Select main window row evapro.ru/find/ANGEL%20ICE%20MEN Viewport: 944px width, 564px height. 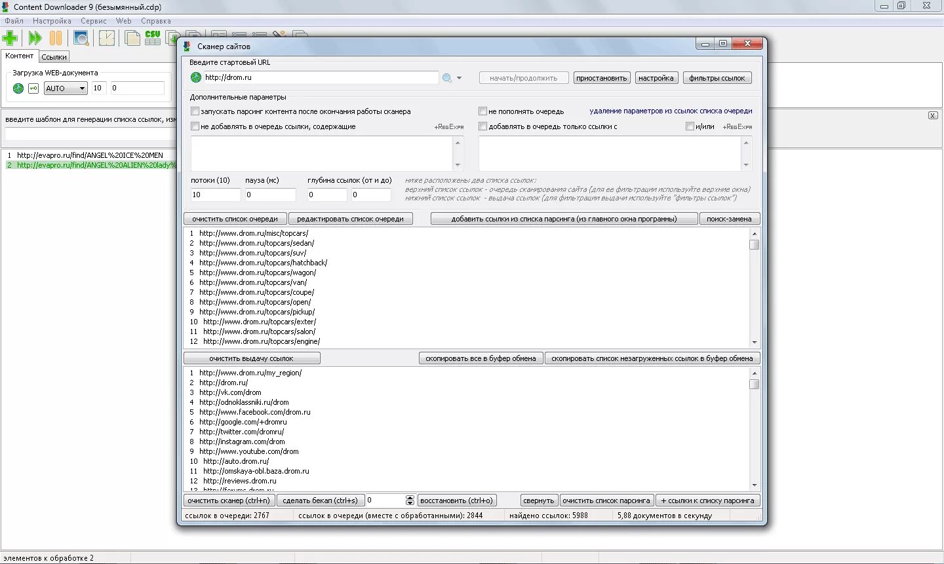click(x=90, y=155)
